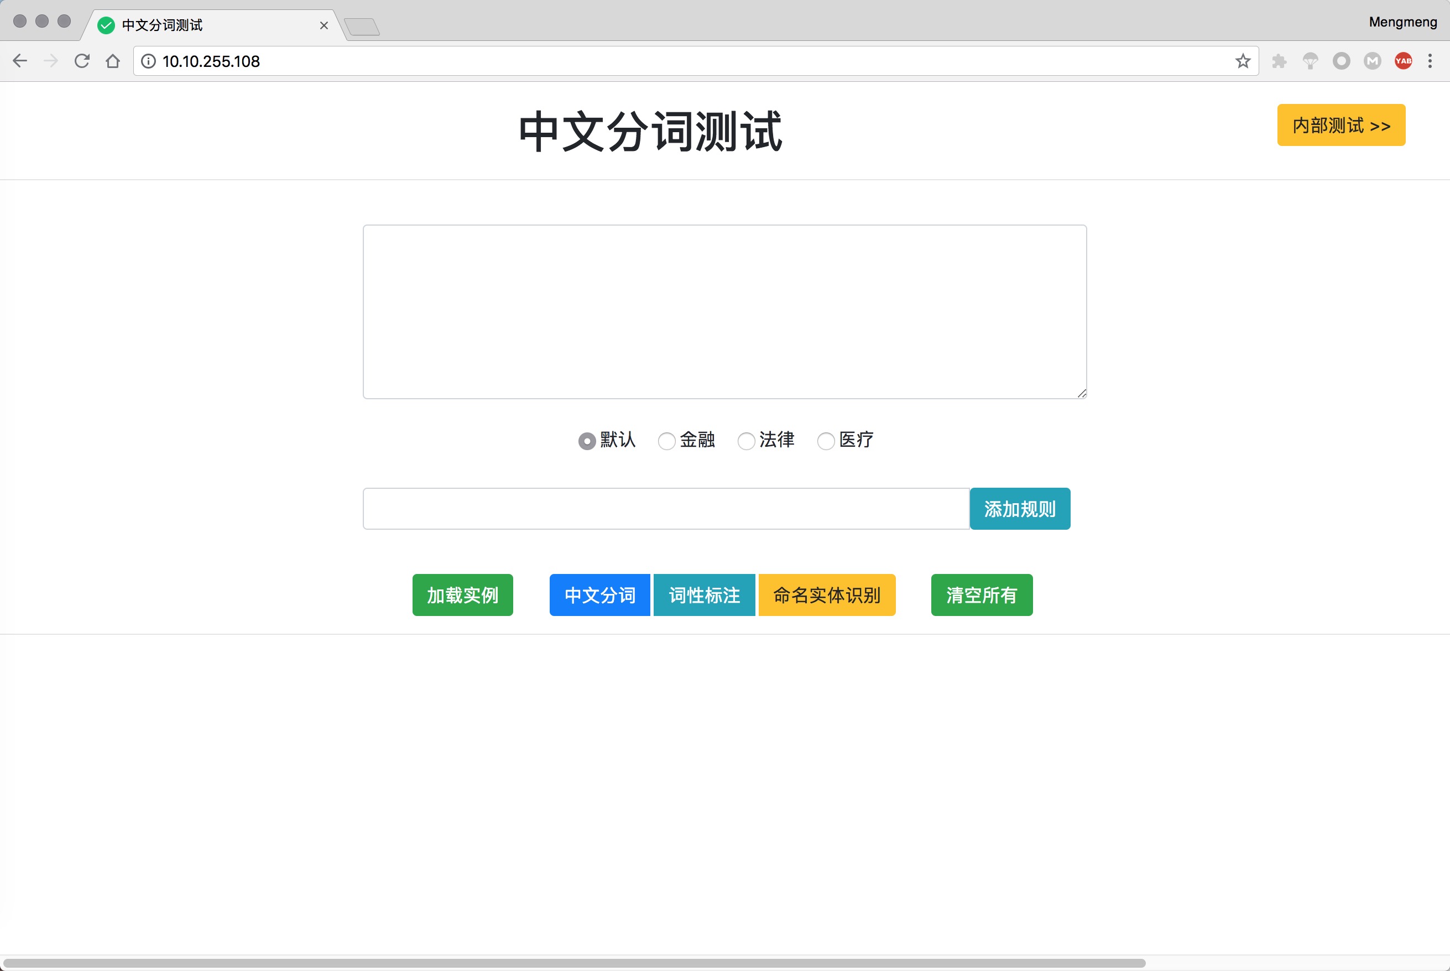Image resolution: width=1450 pixels, height=971 pixels.
Task: Open the puzzle-piece extension icon
Action: tap(1279, 61)
